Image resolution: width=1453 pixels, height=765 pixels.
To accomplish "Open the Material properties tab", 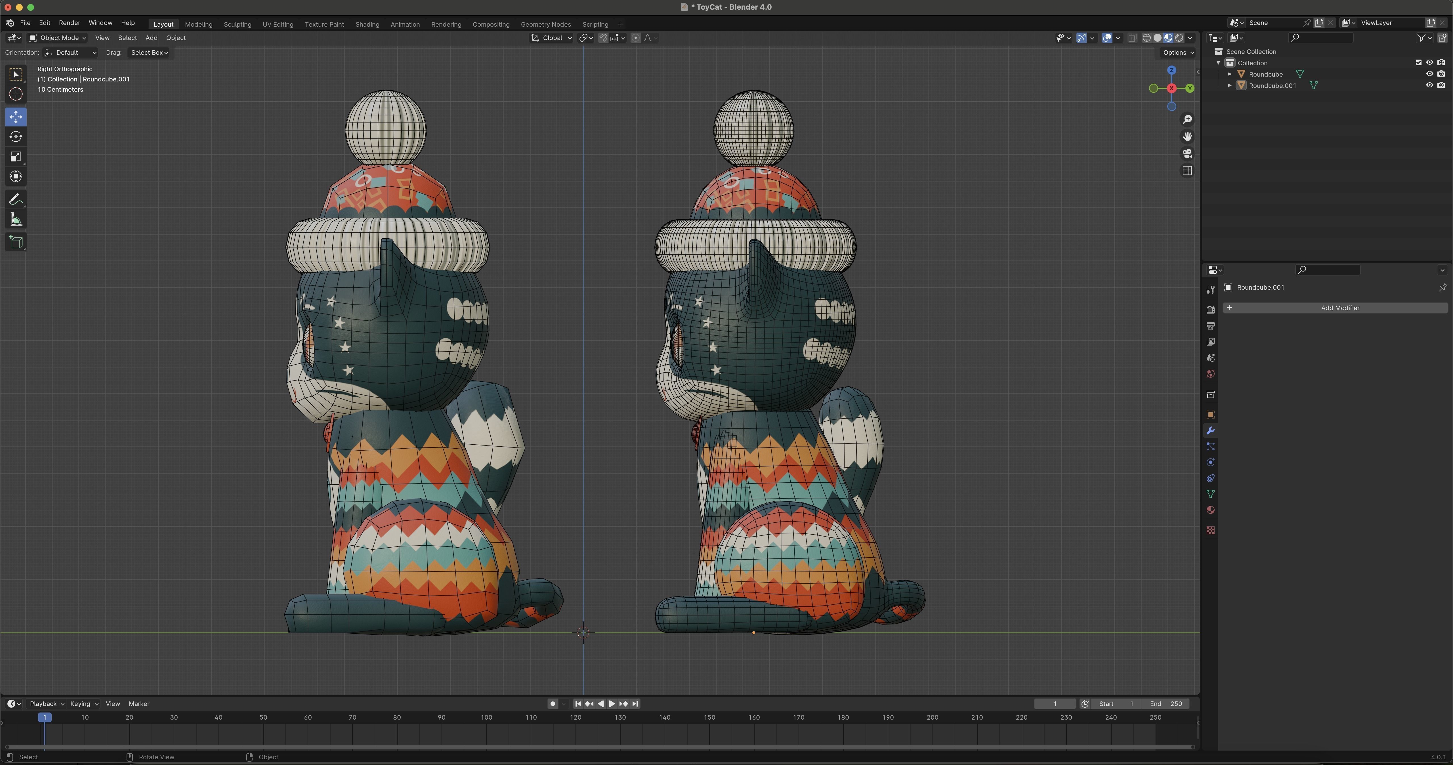I will point(1210,510).
